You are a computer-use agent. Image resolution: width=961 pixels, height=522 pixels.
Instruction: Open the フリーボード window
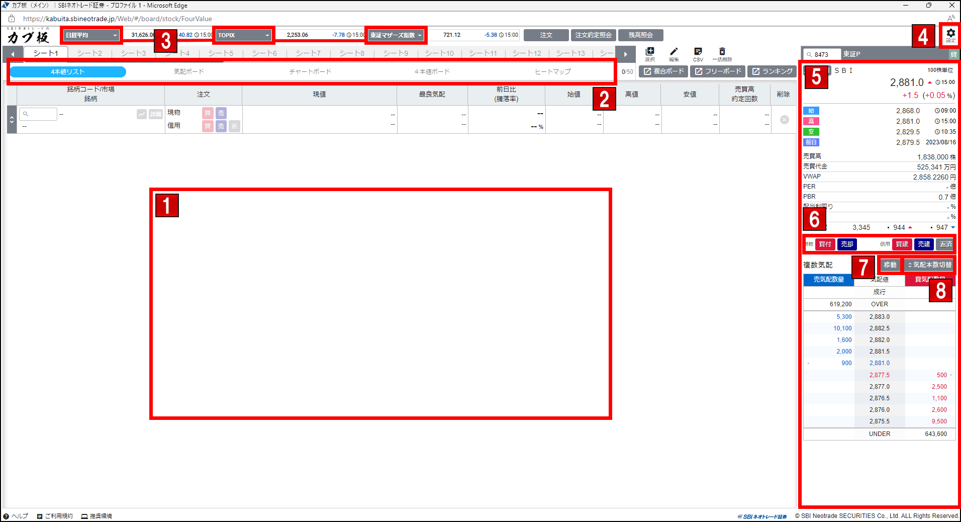coord(718,71)
